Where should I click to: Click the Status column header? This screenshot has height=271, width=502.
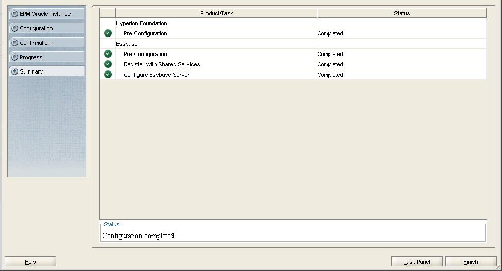coord(402,13)
